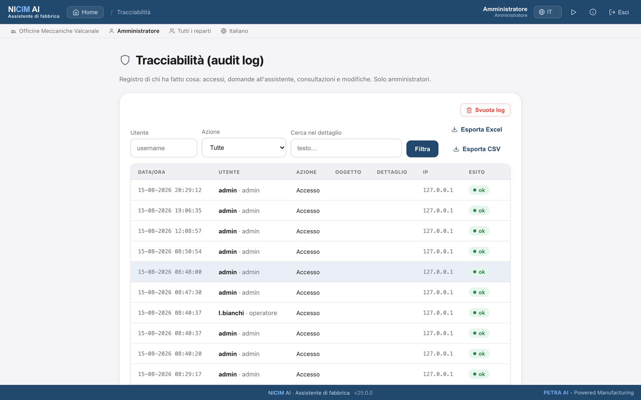
Task: Click the NICIM AI logo
Action: pos(34,12)
